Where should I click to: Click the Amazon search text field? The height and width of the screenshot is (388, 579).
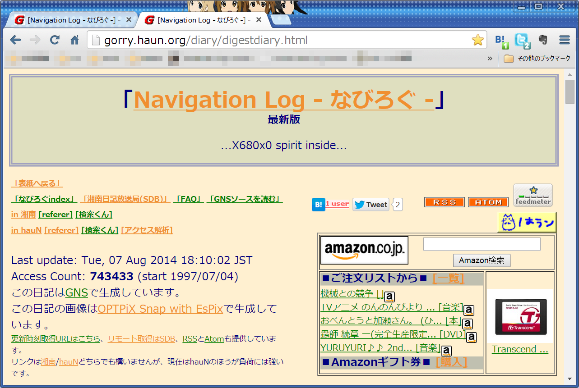(482, 244)
